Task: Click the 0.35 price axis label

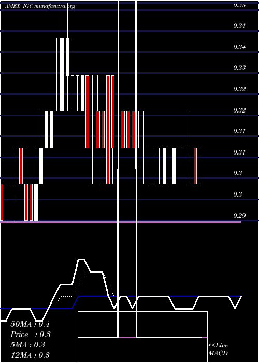Action: tap(239, 6)
